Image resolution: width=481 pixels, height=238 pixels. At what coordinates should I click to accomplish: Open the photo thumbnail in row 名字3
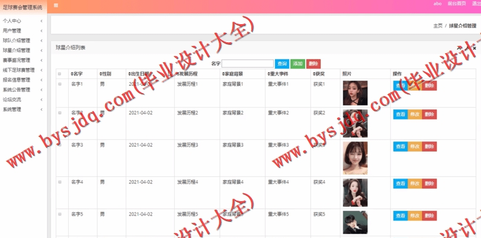point(355,158)
